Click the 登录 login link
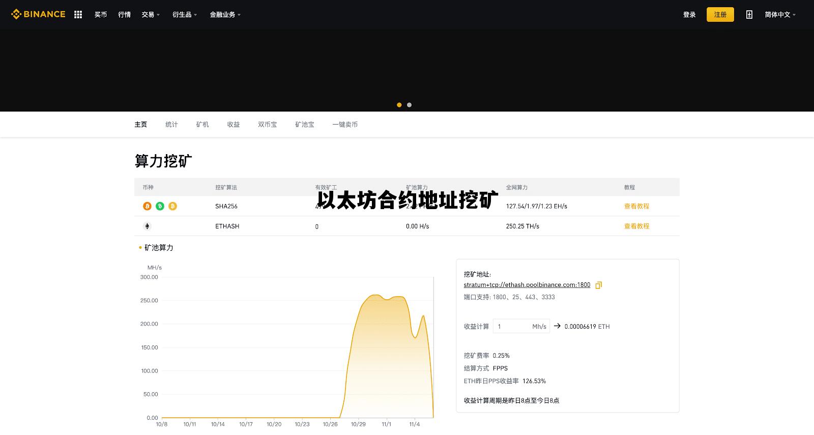The height and width of the screenshot is (435, 814). [x=689, y=14]
